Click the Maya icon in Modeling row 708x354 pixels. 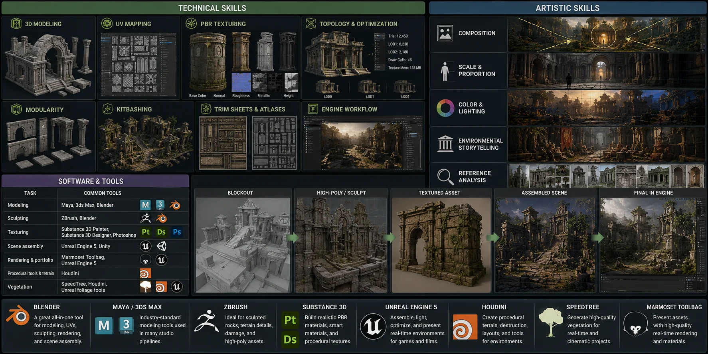pyautogui.click(x=145, y=205)
